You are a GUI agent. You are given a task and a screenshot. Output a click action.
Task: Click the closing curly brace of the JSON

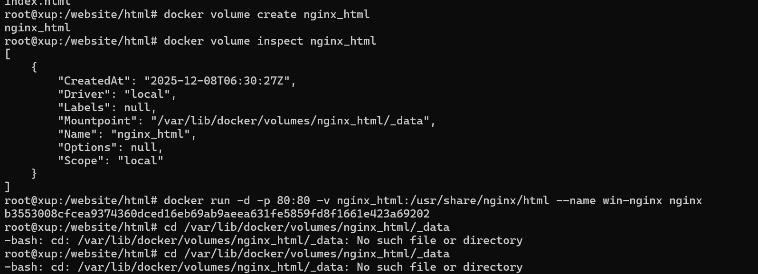click(x=34, y=174)
